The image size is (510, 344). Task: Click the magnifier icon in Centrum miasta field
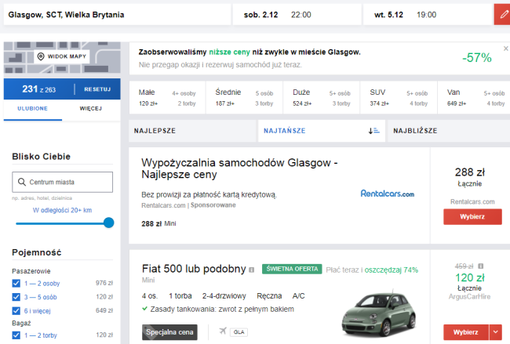pos(22,182)
